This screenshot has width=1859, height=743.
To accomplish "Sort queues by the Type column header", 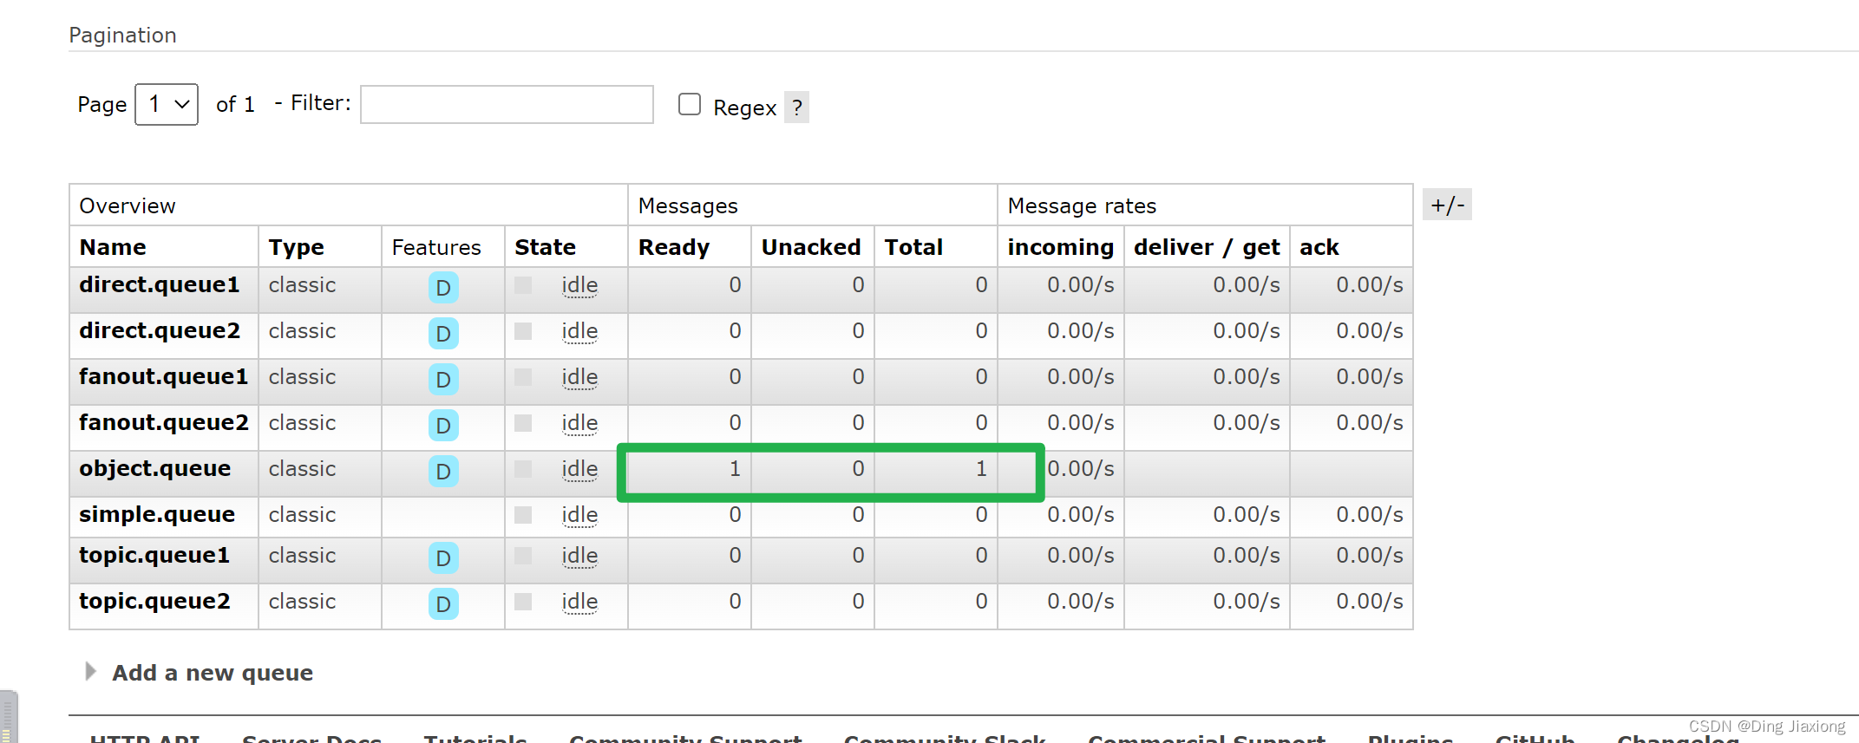I will click(x=296, y=247).
